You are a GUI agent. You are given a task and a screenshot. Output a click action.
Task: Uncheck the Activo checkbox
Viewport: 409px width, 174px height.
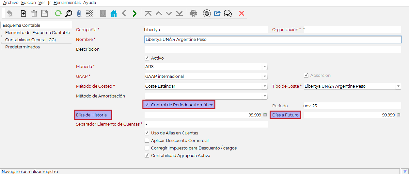click(147, 58)
